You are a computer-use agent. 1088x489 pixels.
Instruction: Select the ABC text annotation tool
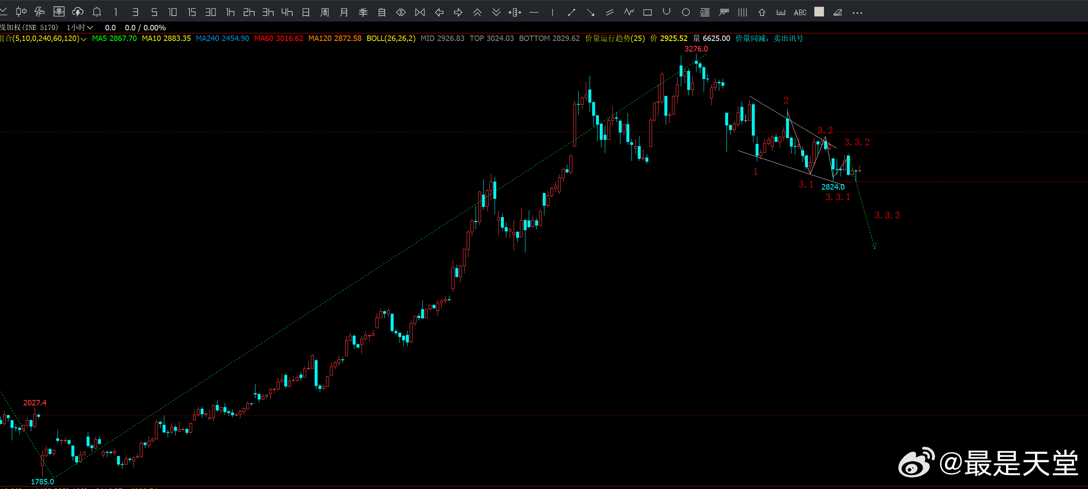(x=800, y=12)
